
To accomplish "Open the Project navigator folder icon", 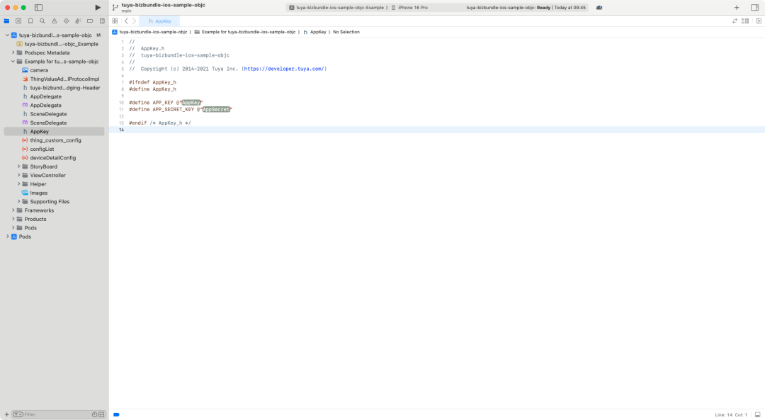I will 6,21.
